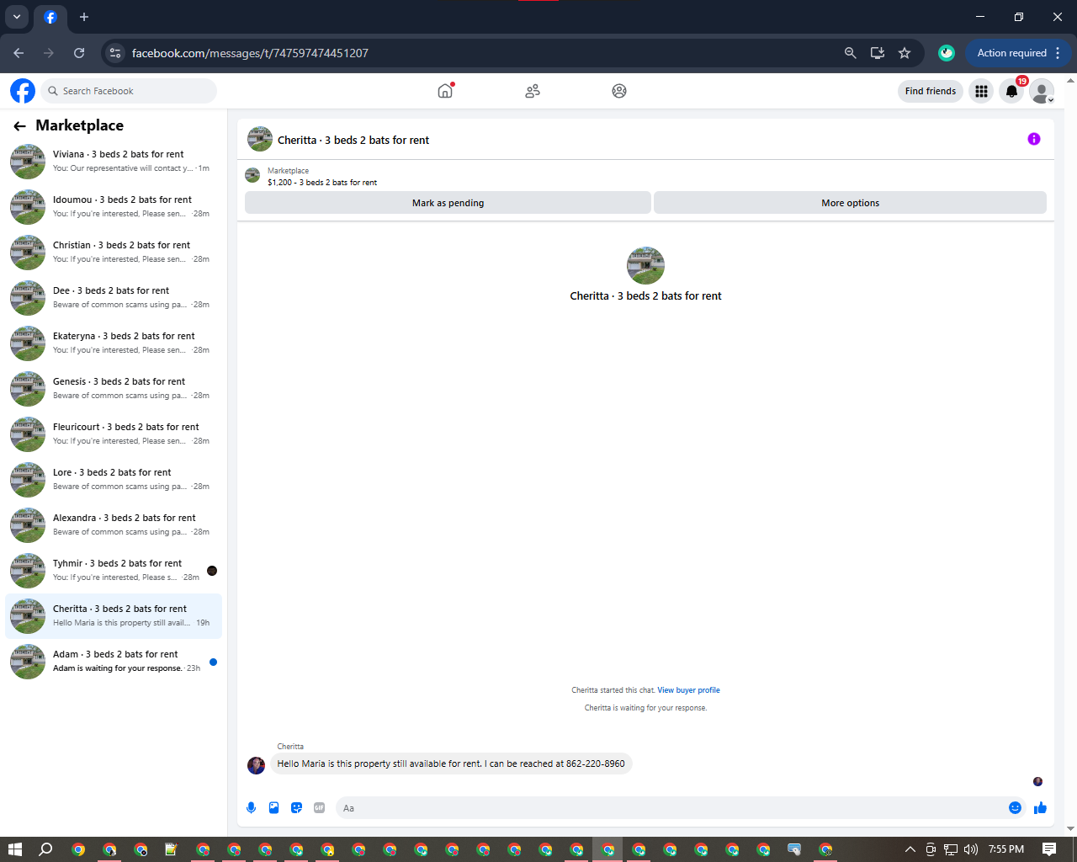
Task: Open the Alexandra conversation
Action: [114, 525]
